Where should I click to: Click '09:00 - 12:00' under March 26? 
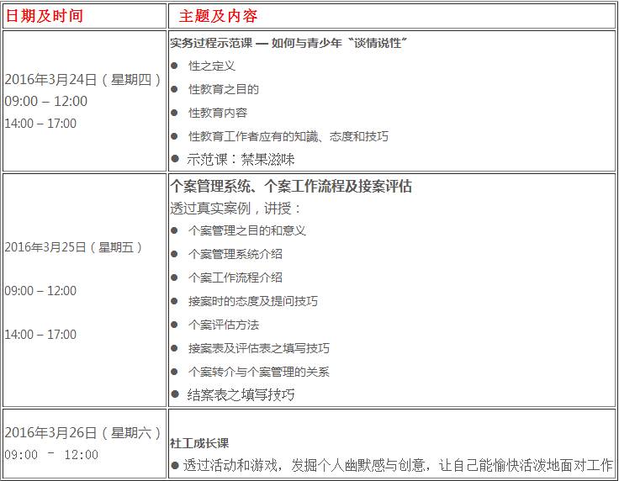51,455
